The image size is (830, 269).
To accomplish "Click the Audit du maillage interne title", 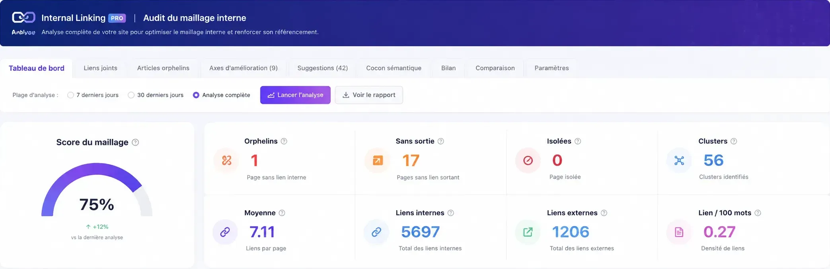I will [x=195, y=18].
